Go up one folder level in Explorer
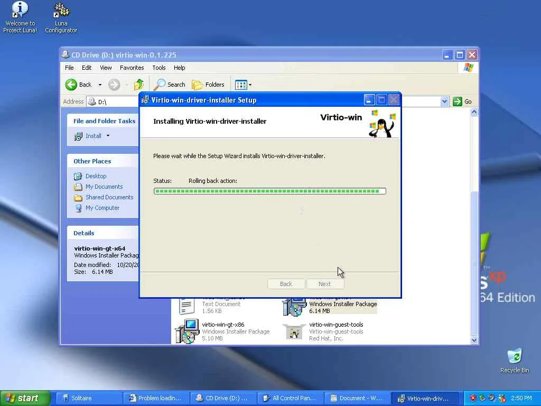 point(139,85)
